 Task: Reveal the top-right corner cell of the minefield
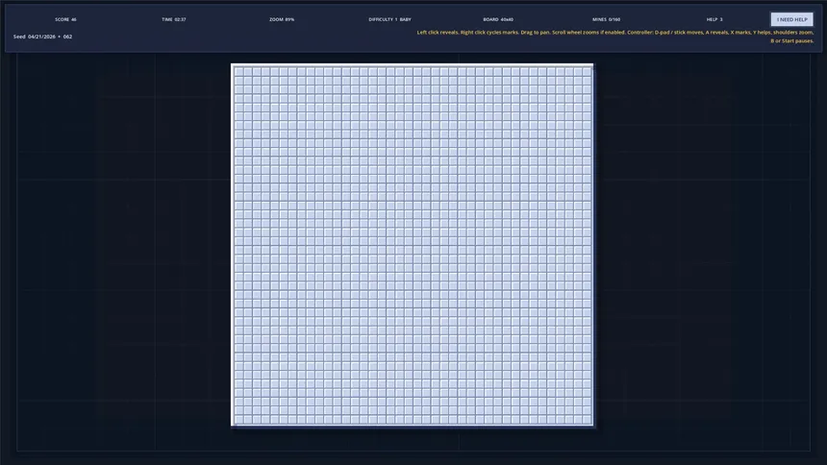[587, 72]
